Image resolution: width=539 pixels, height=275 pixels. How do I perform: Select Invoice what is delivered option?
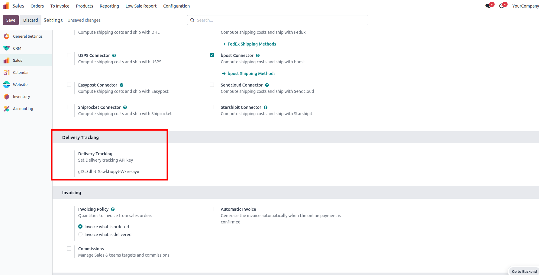pos(80,235)
